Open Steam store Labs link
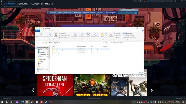 [110, 13]
